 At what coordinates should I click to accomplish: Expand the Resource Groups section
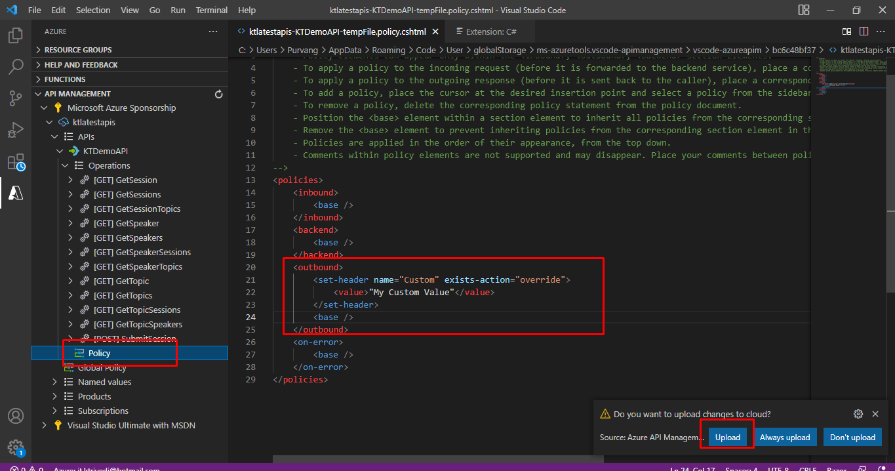[x=78, y=50]
